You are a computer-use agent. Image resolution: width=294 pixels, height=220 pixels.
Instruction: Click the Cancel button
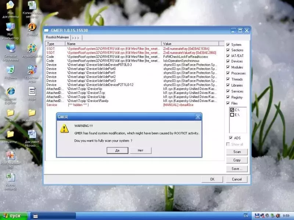click(237, 179)
